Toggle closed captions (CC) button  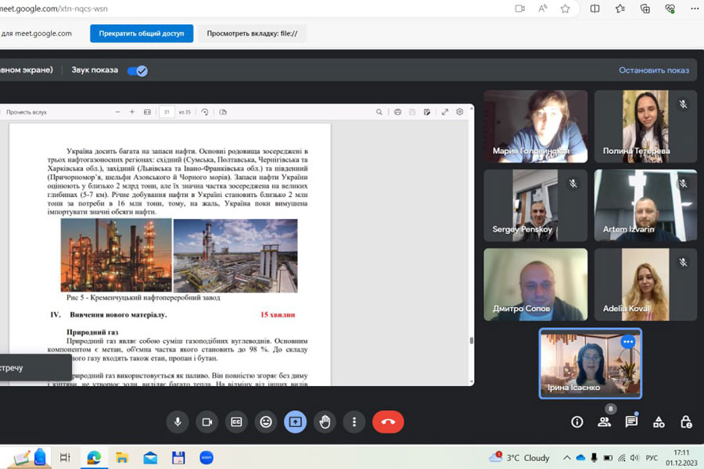coord(236,422)
